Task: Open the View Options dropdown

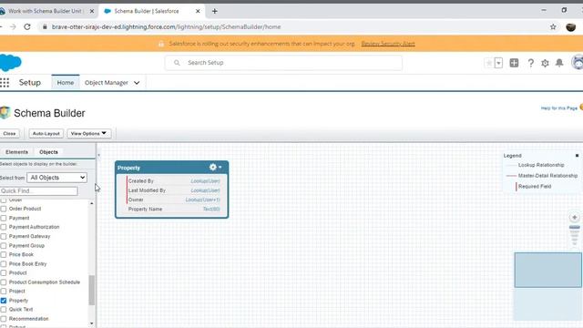Action: 89,133
